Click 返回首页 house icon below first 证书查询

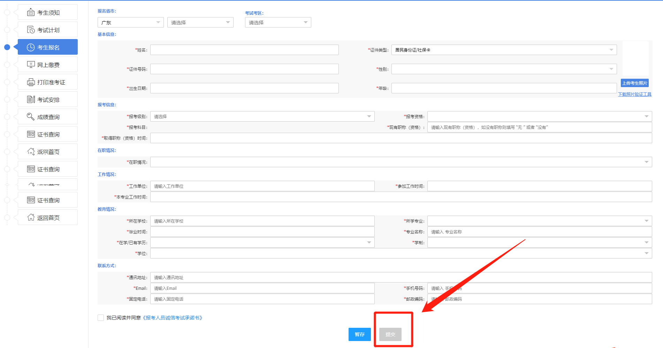coord(31,152)
